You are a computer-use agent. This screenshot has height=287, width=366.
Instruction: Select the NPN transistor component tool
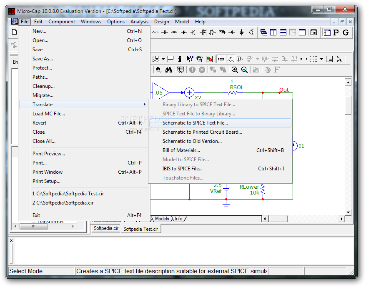click(x=193, y=32)
